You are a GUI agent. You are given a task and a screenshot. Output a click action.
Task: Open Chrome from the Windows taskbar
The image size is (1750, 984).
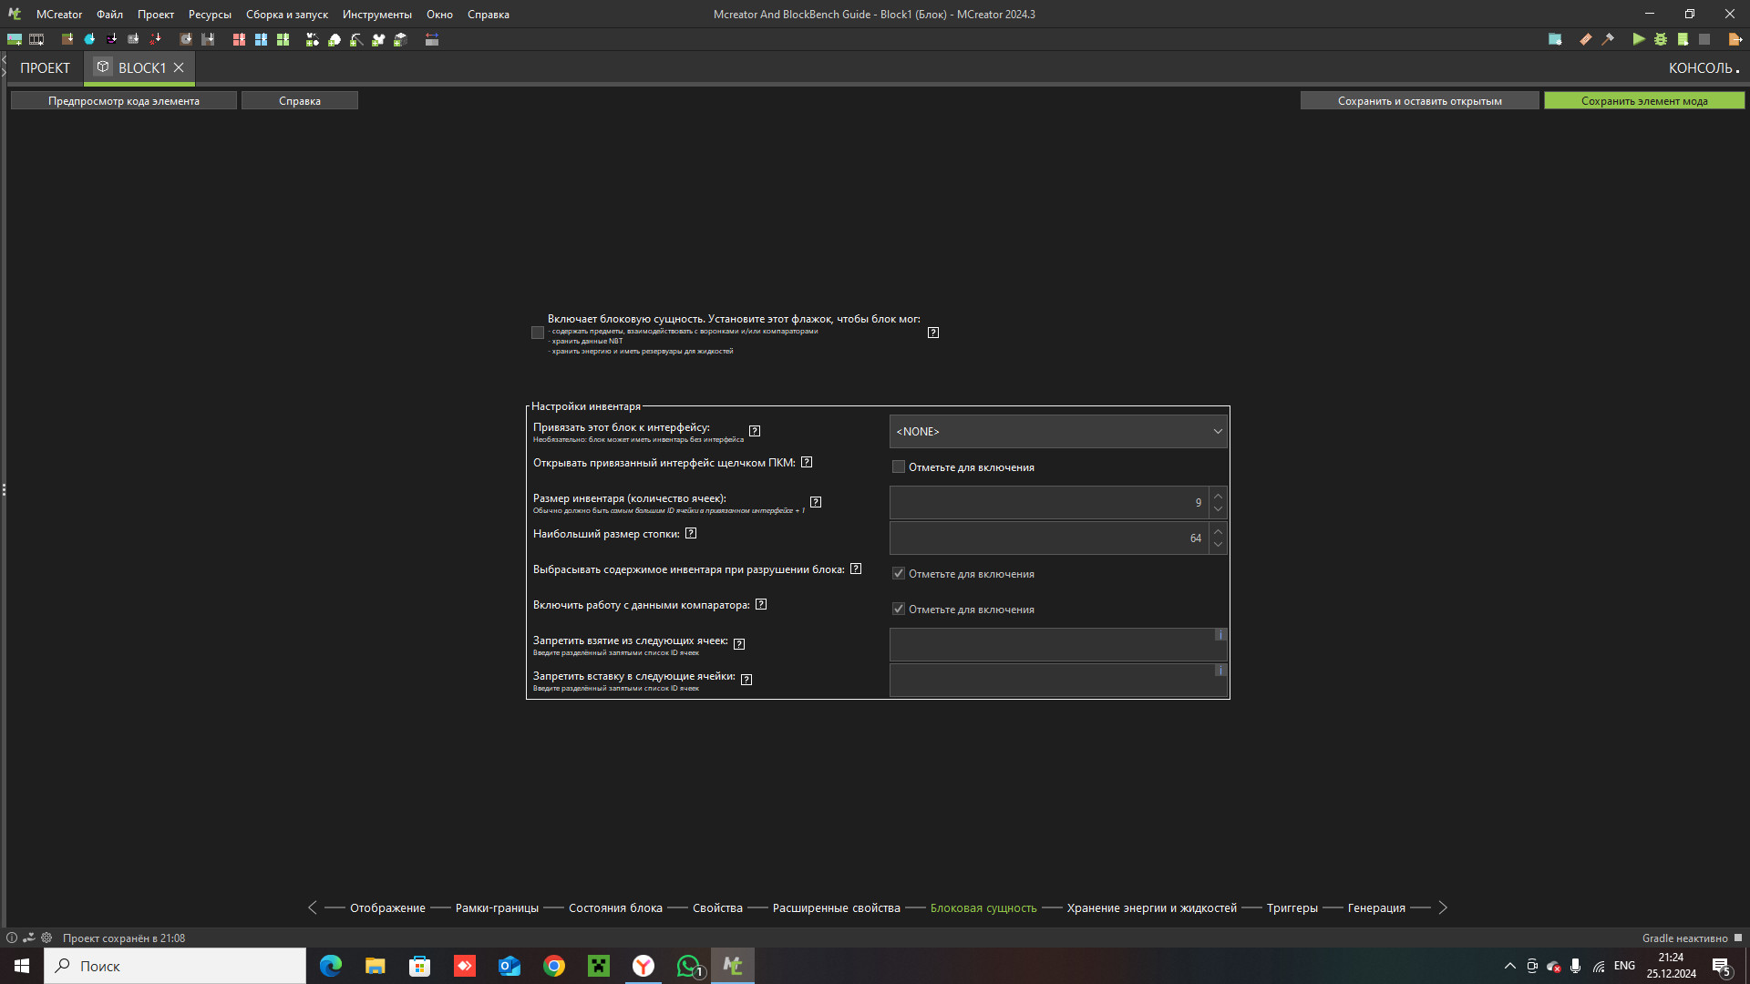click(x=553, y=966)
